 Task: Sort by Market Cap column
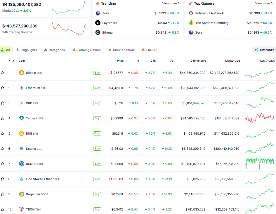click(232, 61)
